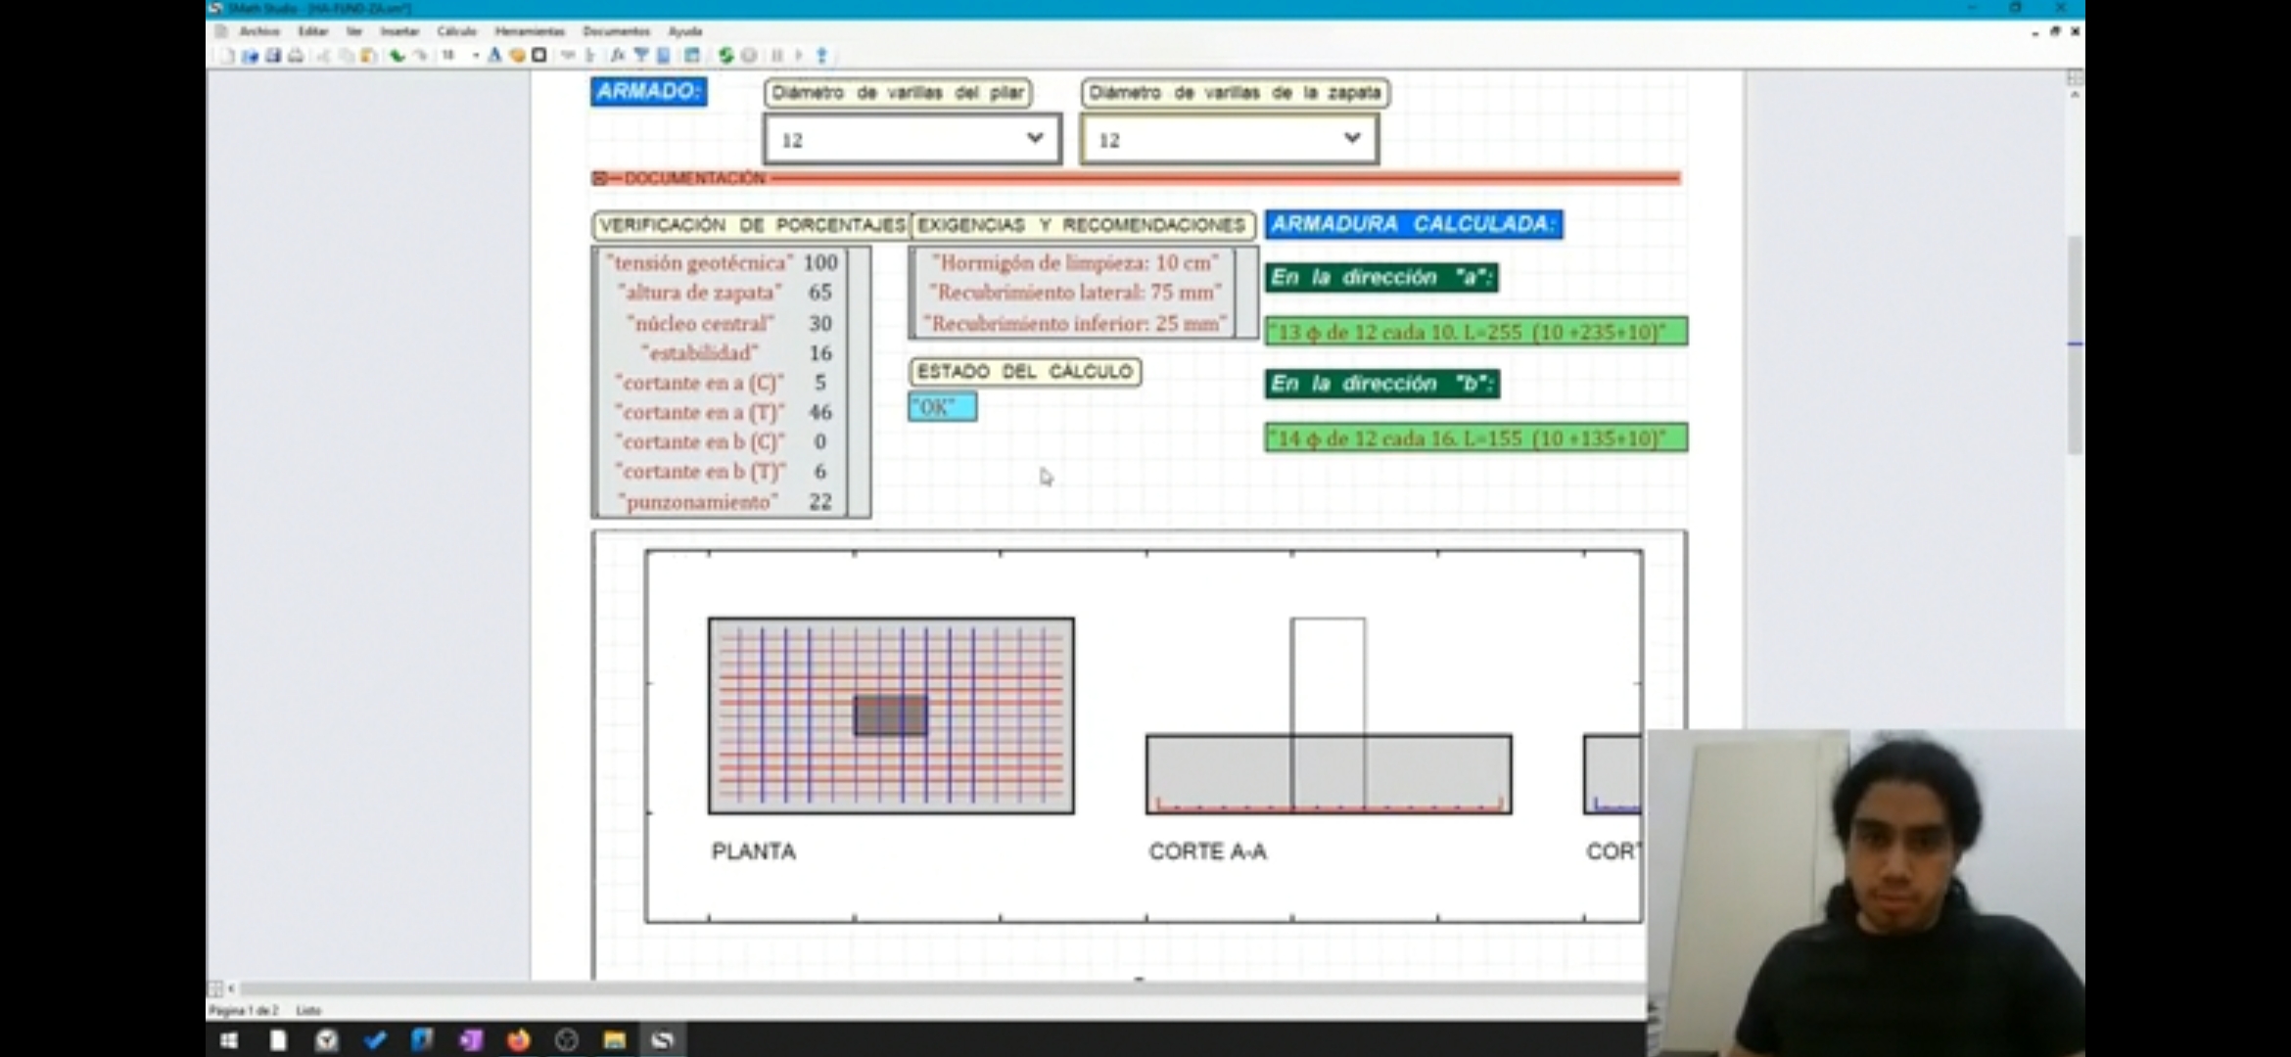This screenshot has height=1057, width=2291.
Task: Open the zapata rod diameter dropdown
Action: pyautogui.click(x=1351, y=139)
